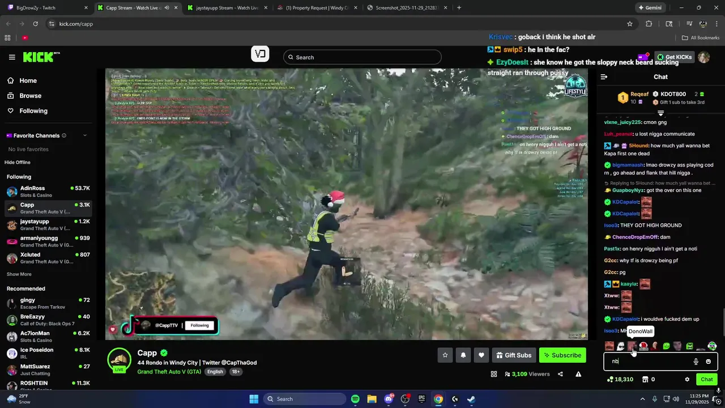Bookmark this page with the star icon
This screenshot has width=725, height=408.
pyautogui.click(x=630, y=24)
